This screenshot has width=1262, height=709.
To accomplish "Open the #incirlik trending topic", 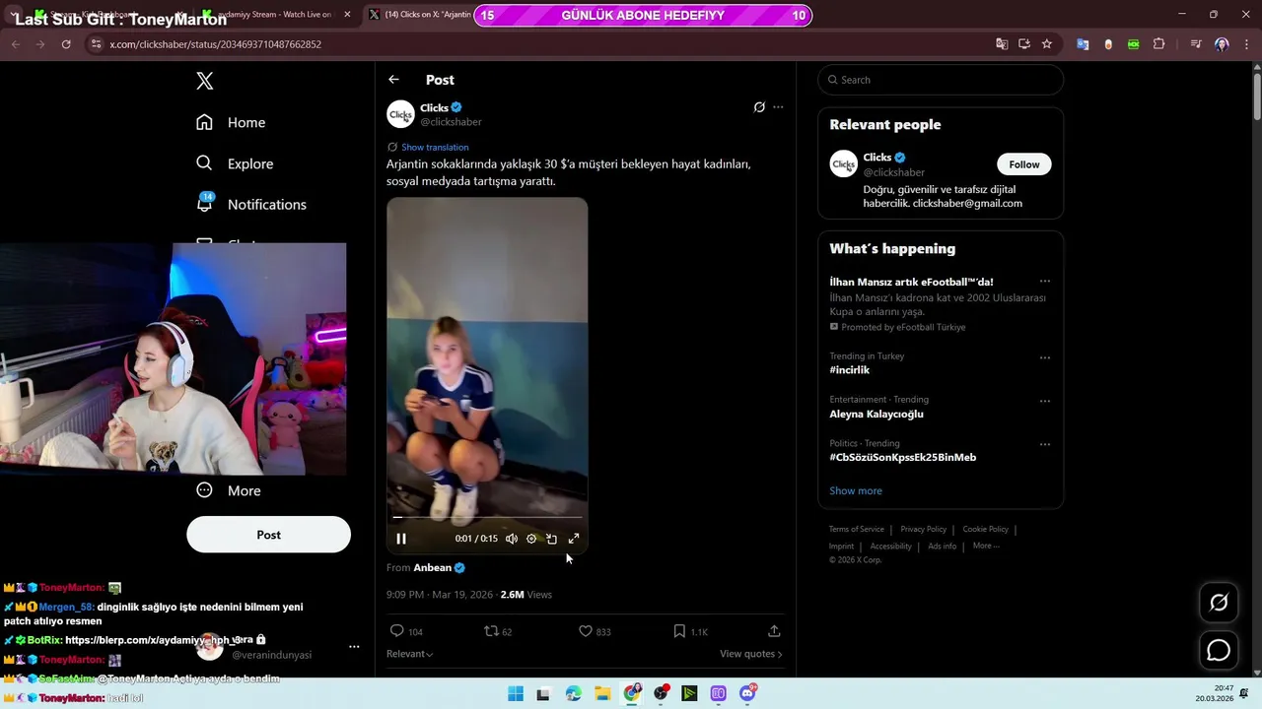I will point(850,370).
